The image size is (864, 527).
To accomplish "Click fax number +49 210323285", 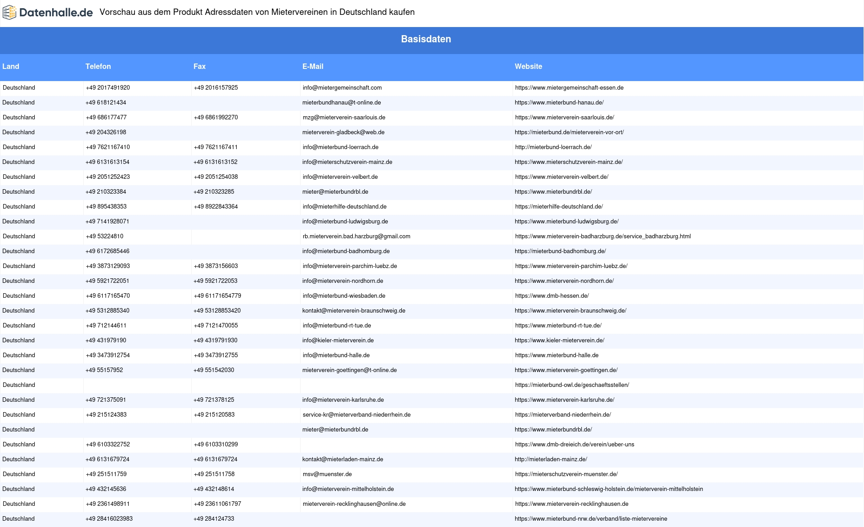I will 214,192.
